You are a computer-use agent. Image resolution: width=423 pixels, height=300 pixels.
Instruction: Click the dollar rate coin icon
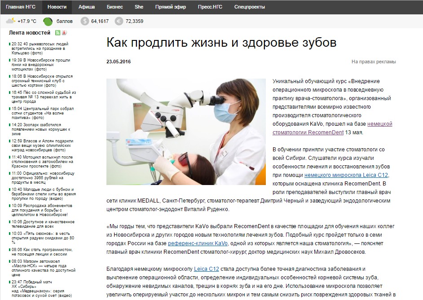tap(85, 21)
